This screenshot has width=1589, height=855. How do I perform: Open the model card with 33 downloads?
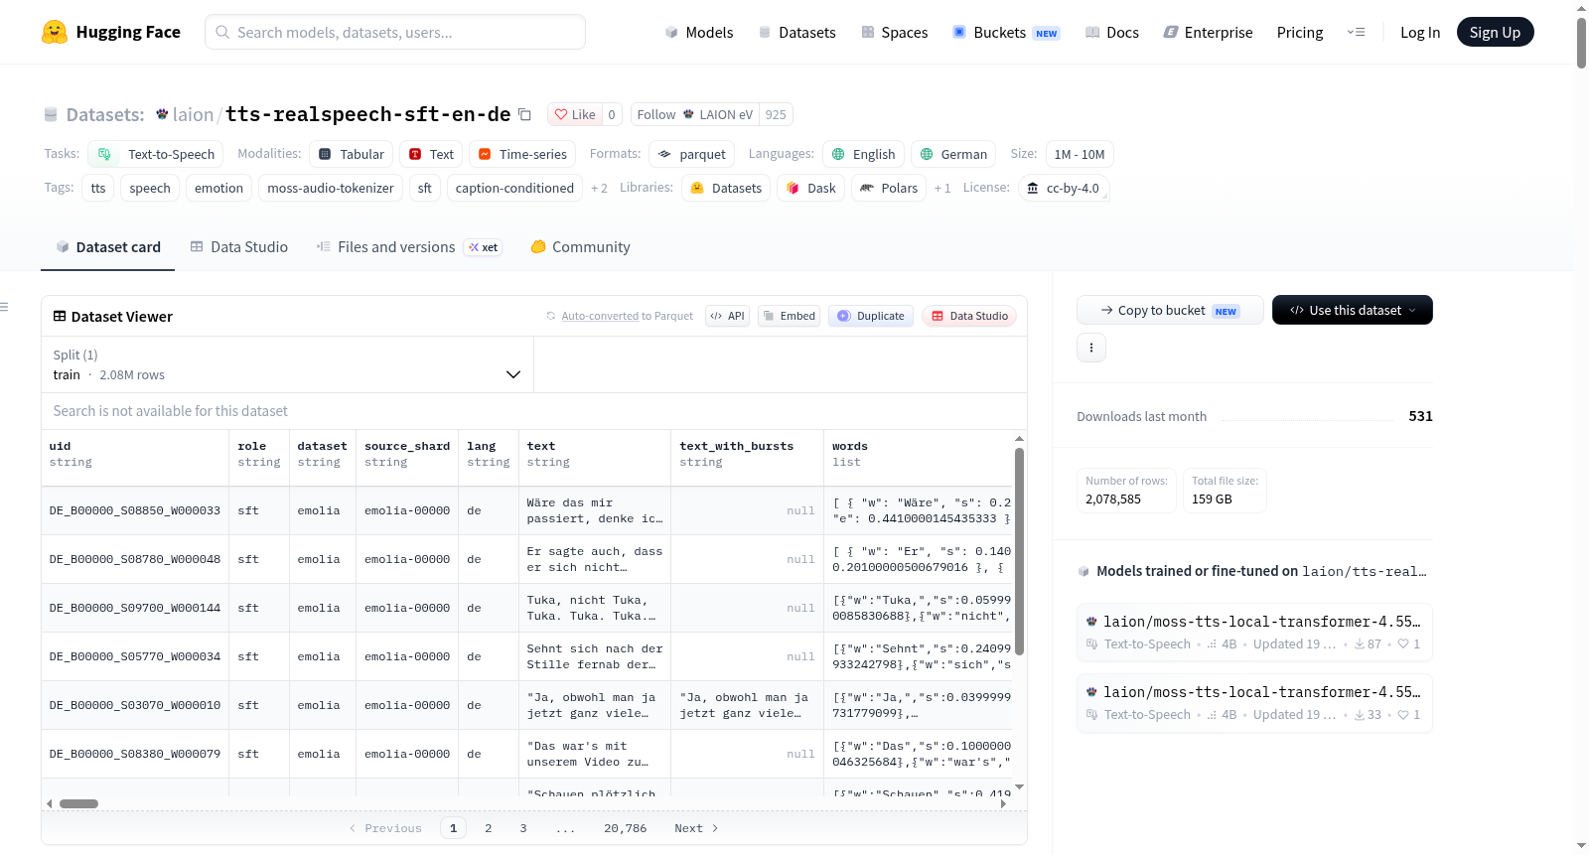pyautogui.click(x=1254, y=703)
